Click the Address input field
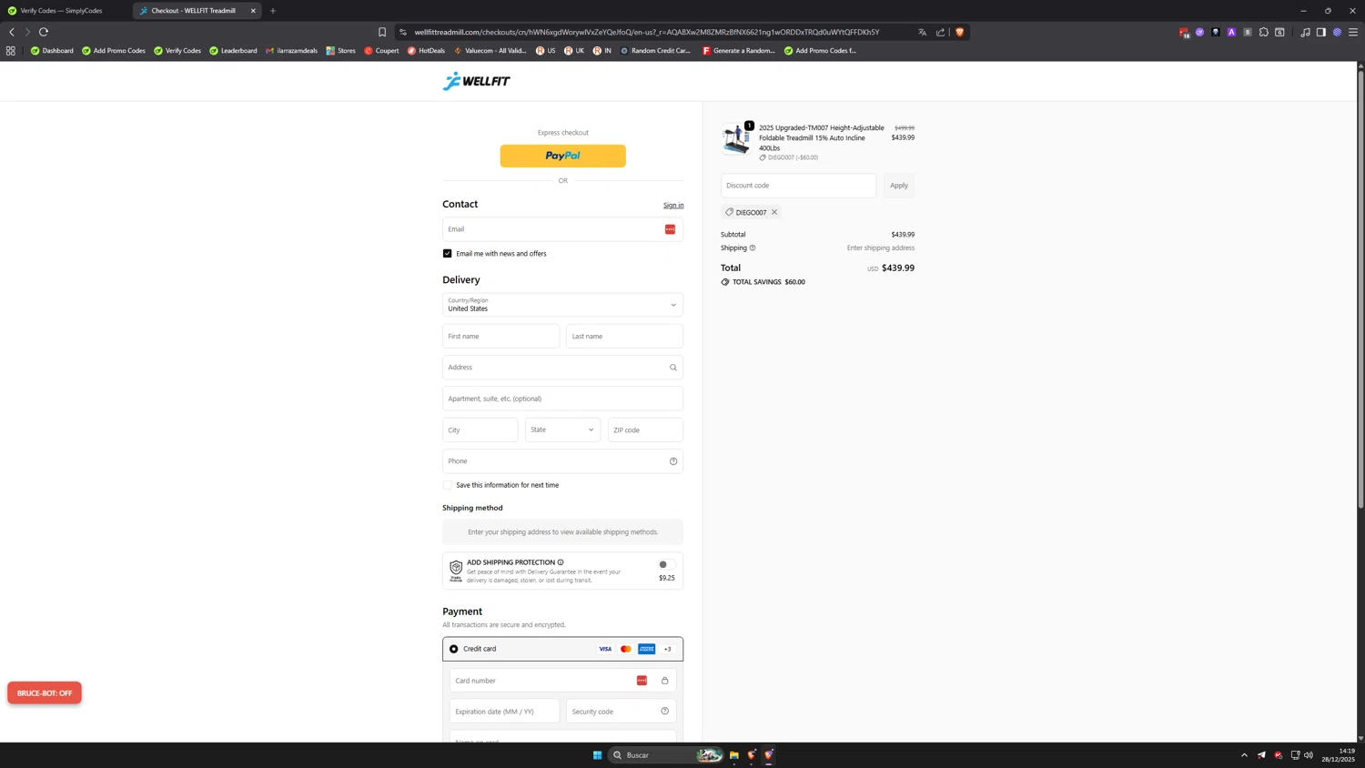1365x768 pixels. point(562,368)
